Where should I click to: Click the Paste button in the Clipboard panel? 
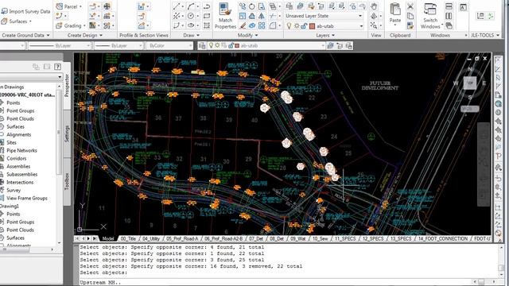[395, 14]
